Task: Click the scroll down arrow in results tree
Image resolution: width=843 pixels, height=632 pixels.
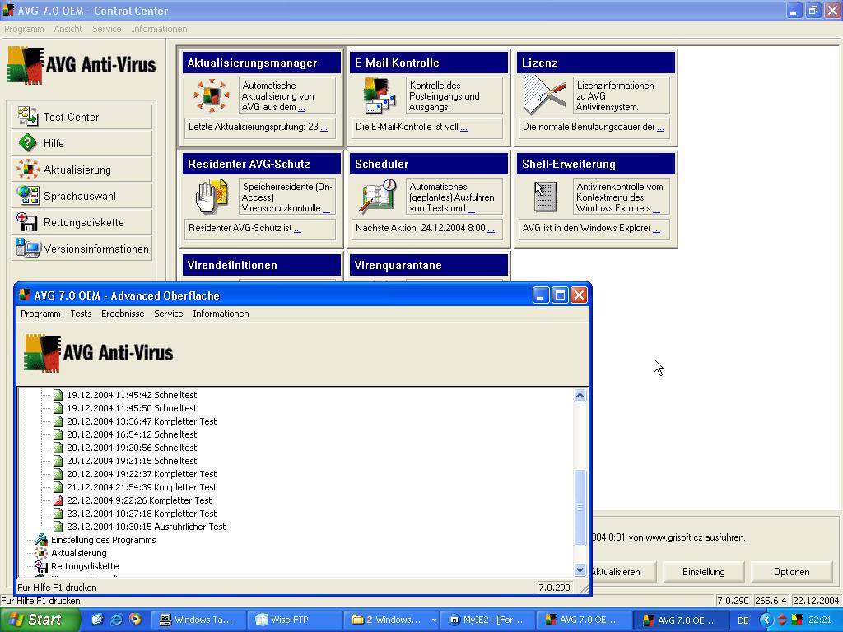Action: (x=580, y=570)
